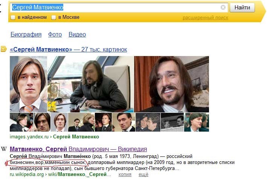Click the yellow images icon beside image results

point(4,49)
